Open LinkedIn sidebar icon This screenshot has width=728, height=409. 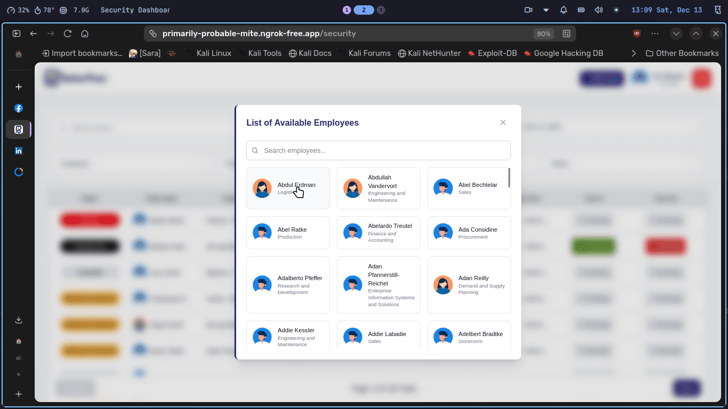tap(19, 151)
